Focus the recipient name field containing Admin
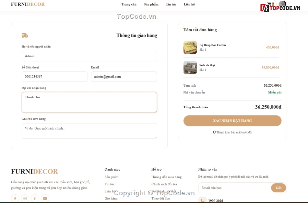The image size is (308, 203). coord(89,56)
